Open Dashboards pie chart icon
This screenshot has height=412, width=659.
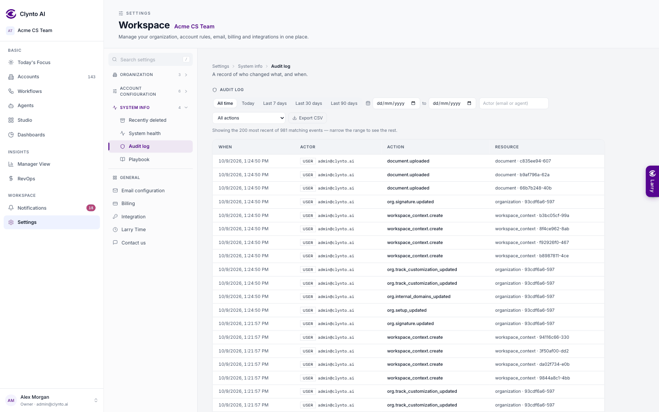tap(11, 135)
